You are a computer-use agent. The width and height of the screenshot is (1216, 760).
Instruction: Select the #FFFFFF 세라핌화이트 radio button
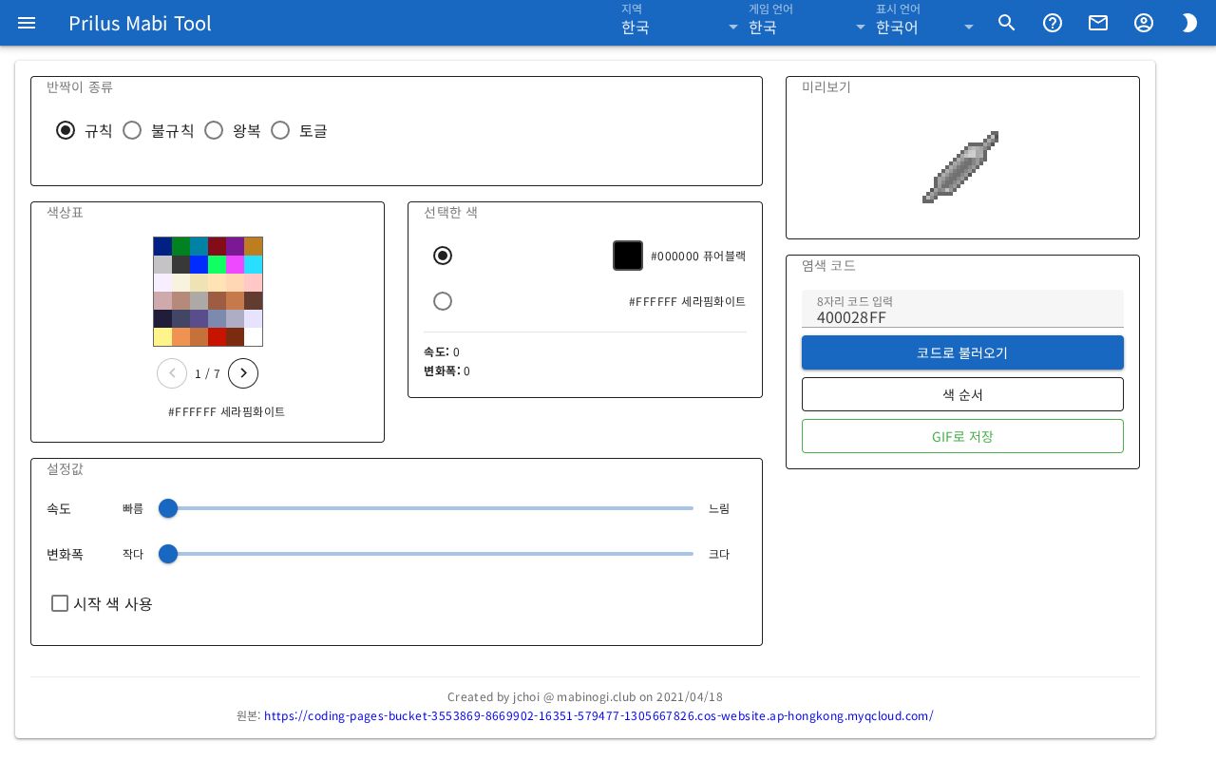point(443,301)
